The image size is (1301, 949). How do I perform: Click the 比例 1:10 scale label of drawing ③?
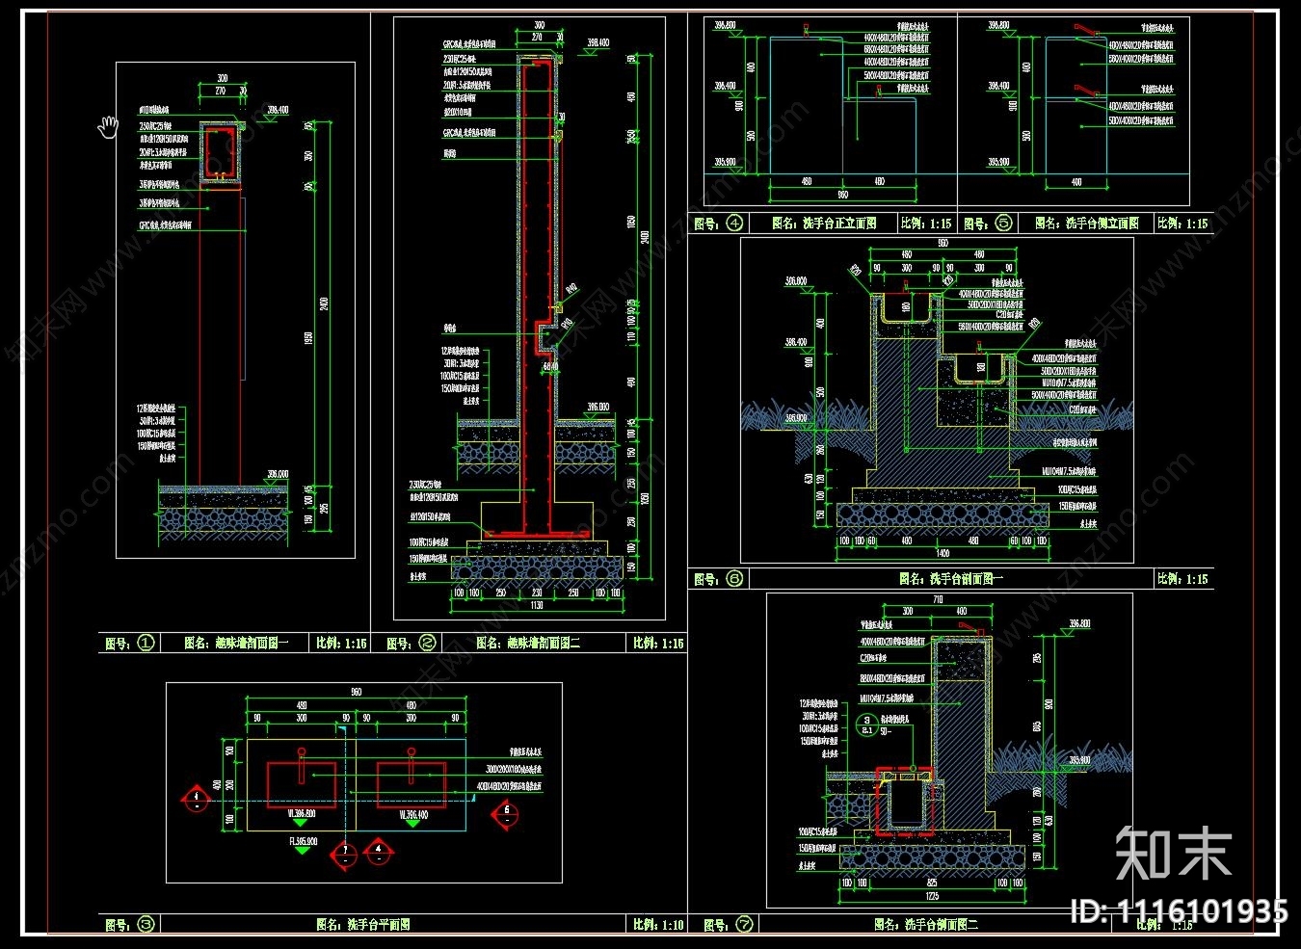pyautogui.click(x=658, y=924)
